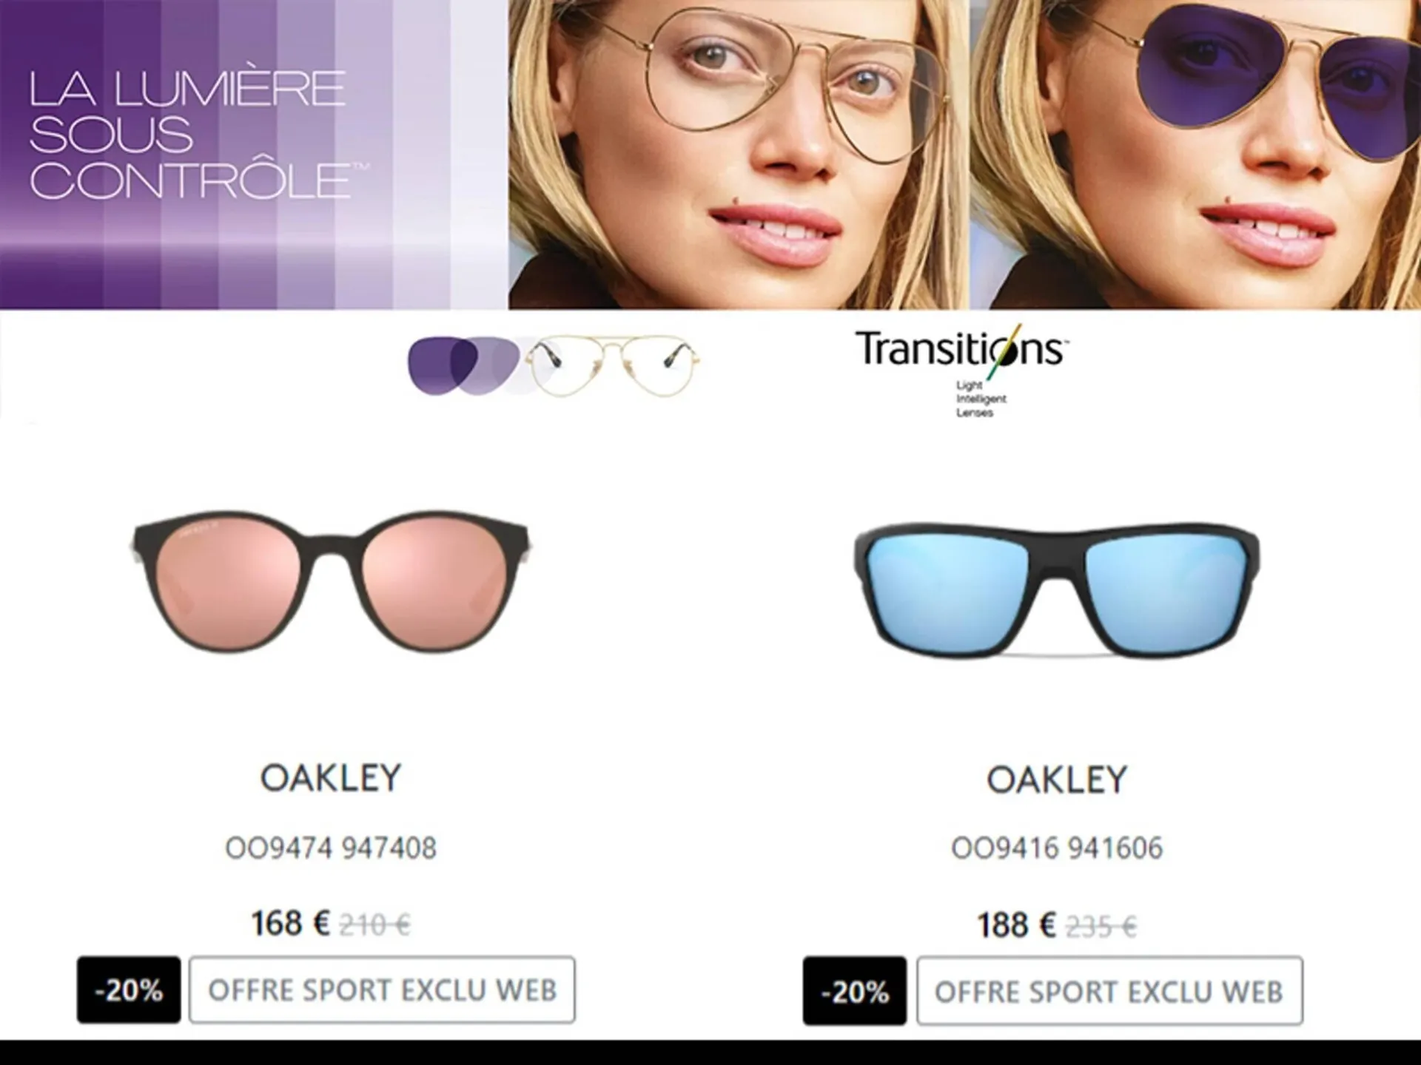Click the photo of woman with clear aviators
1421x1065 pixels.
[x=738, y=155]
